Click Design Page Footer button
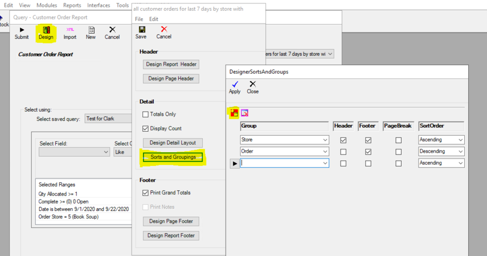Screen dimensions: 487x256 (x=171, y=221)
